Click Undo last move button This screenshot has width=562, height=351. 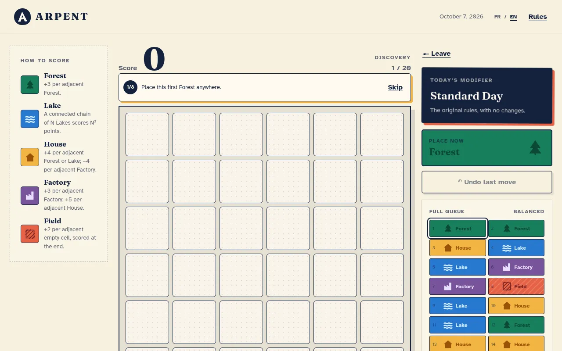[x=486, y=182]
